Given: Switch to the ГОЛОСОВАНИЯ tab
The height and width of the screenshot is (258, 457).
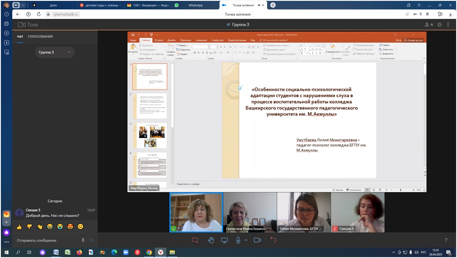Looking at the screenshot, I should [x=40, y=37].
